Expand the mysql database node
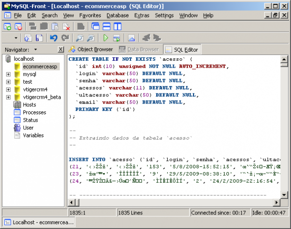 click(x=8, y=74)
